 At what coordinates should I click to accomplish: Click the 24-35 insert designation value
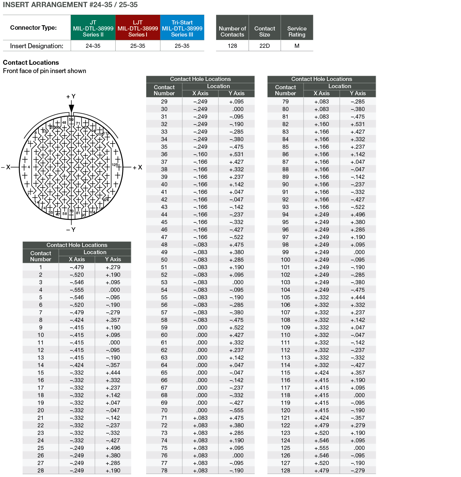(x=93, y=46)
